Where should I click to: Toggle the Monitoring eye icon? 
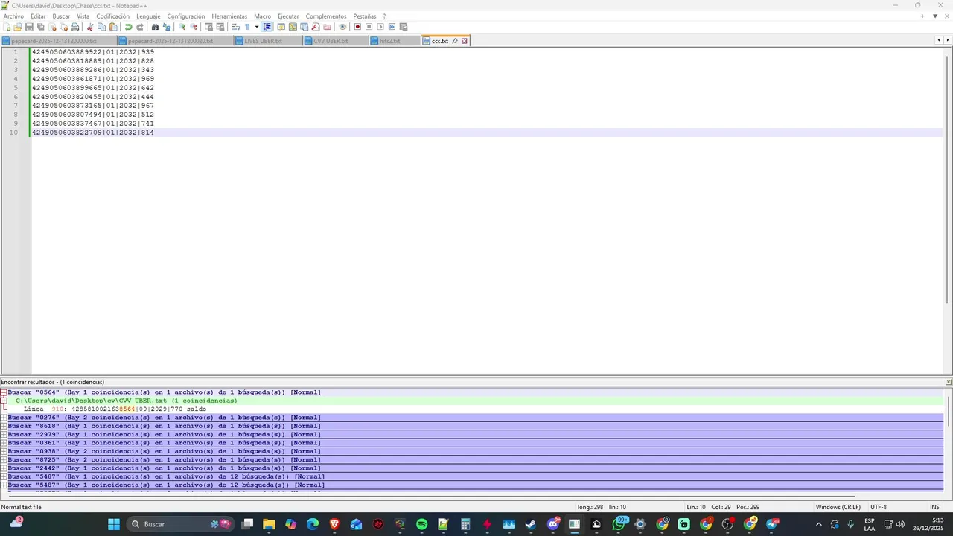click(x=342, y=27)
